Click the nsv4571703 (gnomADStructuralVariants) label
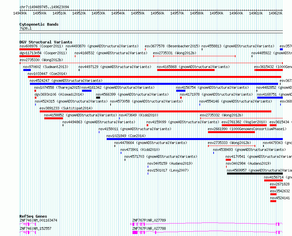 click(x=161, y=156)
